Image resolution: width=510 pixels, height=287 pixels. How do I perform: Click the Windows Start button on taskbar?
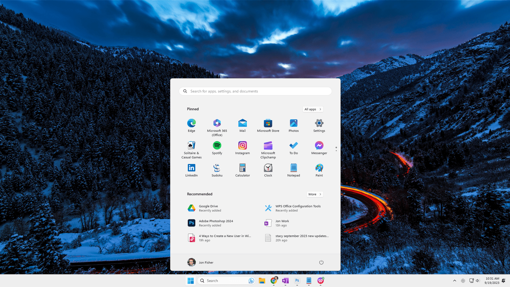(191, 281)
